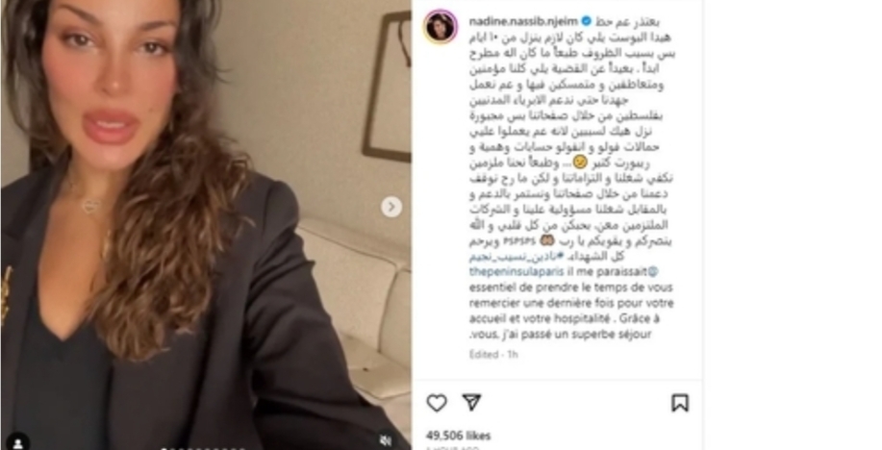Click the yellow emoji in the caption
Screen dimensions: 882x450
click(x=580, y=162)
